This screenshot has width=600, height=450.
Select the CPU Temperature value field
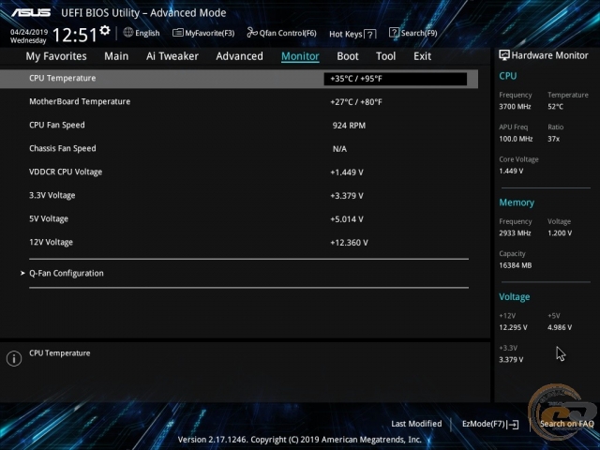pyautogui.click(x=396, y=79)
